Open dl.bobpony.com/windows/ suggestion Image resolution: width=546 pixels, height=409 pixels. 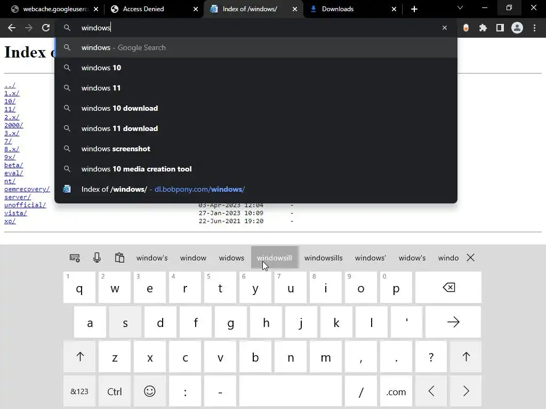click(256, 189)
